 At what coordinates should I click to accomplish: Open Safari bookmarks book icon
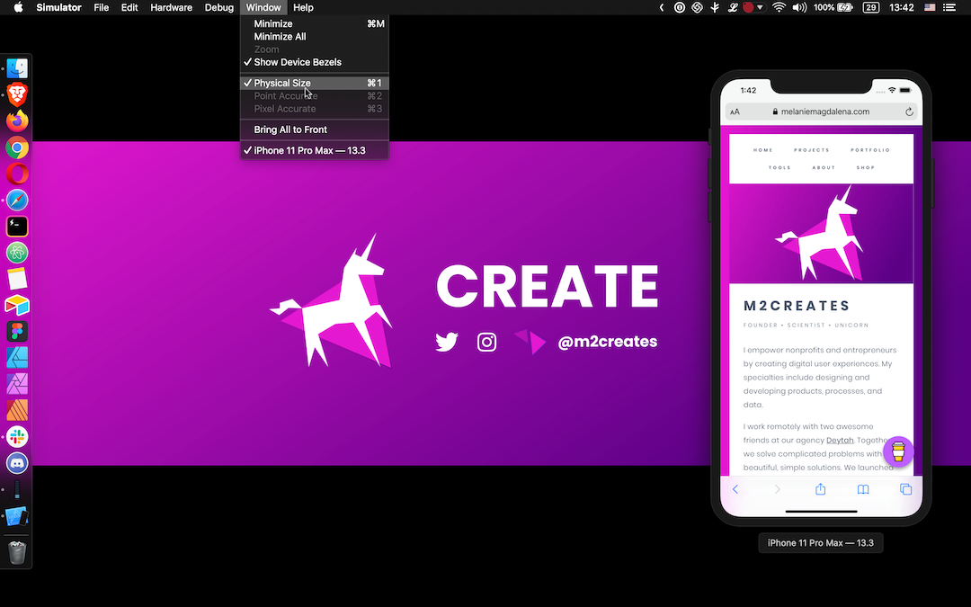pyautogui.click(x=863, y=489)
